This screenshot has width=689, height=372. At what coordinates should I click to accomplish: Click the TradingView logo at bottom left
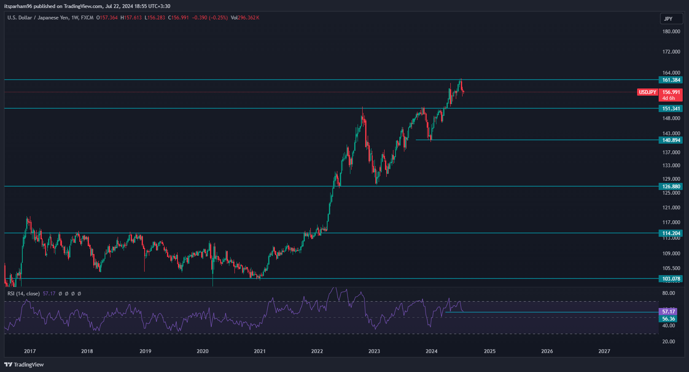click(x=24, y=364)
